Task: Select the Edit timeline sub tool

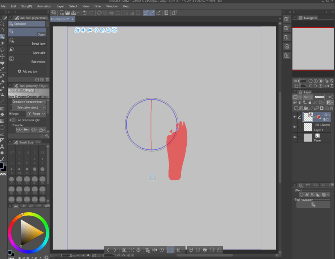Action: click(27, 60)
